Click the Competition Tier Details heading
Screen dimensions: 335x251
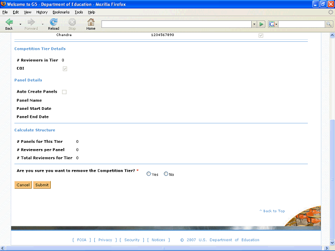40,49
